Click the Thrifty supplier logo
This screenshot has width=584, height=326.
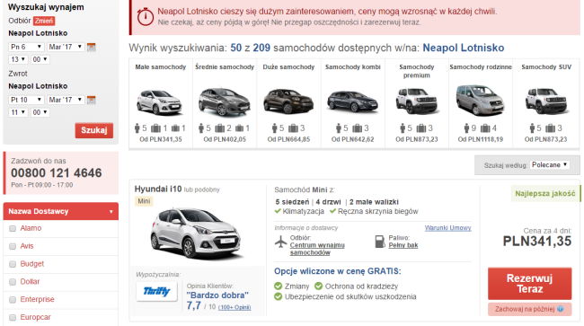coord(156,291)
